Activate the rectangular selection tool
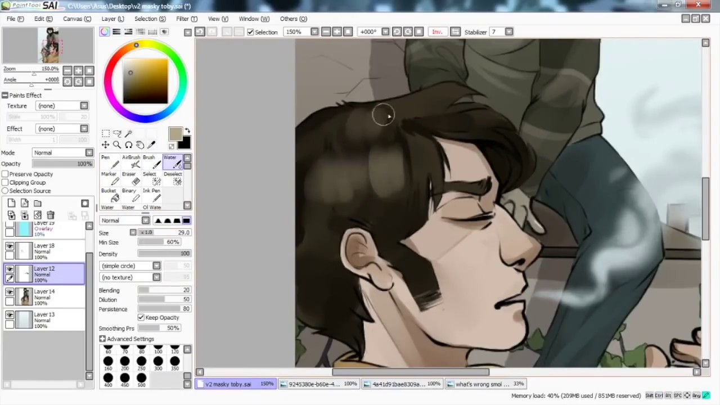720x405 pixels. tap(105, 133)
